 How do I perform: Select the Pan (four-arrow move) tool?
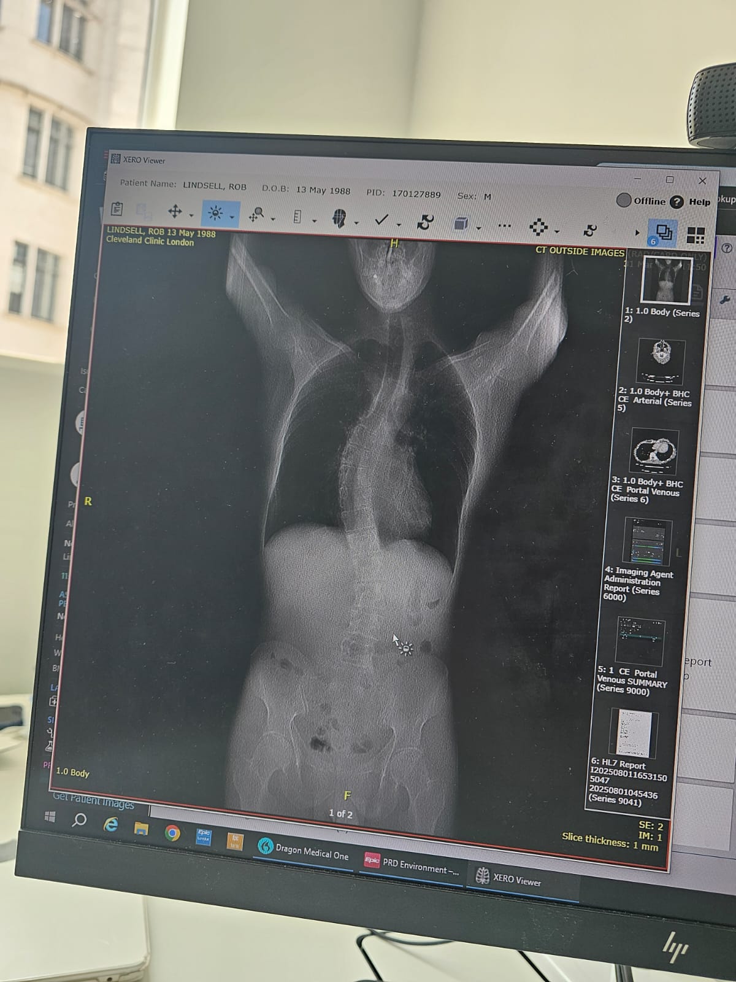(x=175, y=212)
